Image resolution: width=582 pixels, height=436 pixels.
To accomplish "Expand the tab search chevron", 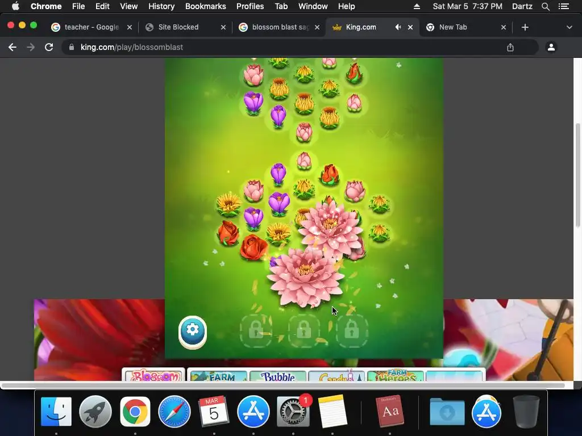I will click(569, 27).
